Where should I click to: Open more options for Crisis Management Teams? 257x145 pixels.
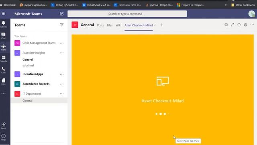[62, 43]
